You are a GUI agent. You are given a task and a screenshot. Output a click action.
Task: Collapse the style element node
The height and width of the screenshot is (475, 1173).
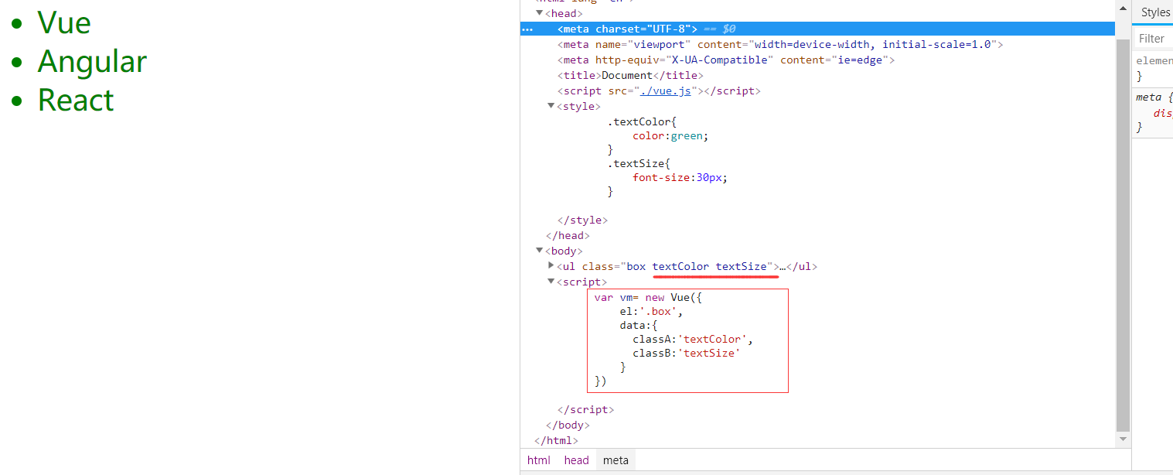tap(551, 106)
